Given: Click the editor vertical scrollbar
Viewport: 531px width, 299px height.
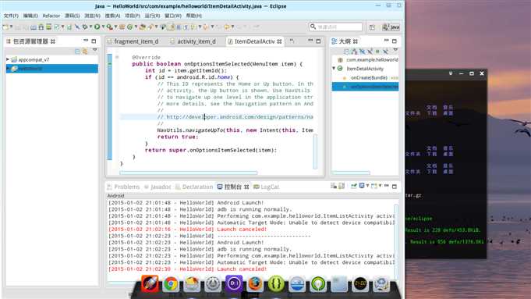Looking at the screenshot, I should click(x=315, y=151).
